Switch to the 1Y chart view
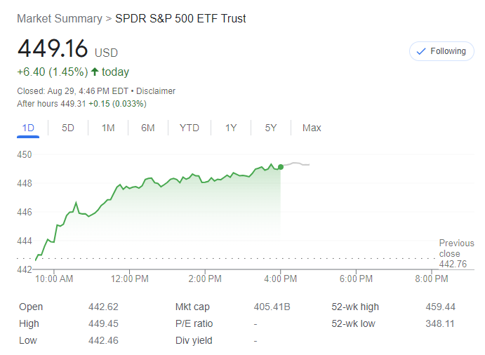 [231, 128]
